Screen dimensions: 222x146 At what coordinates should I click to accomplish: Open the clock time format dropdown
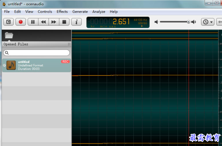(x=208, y=22)
